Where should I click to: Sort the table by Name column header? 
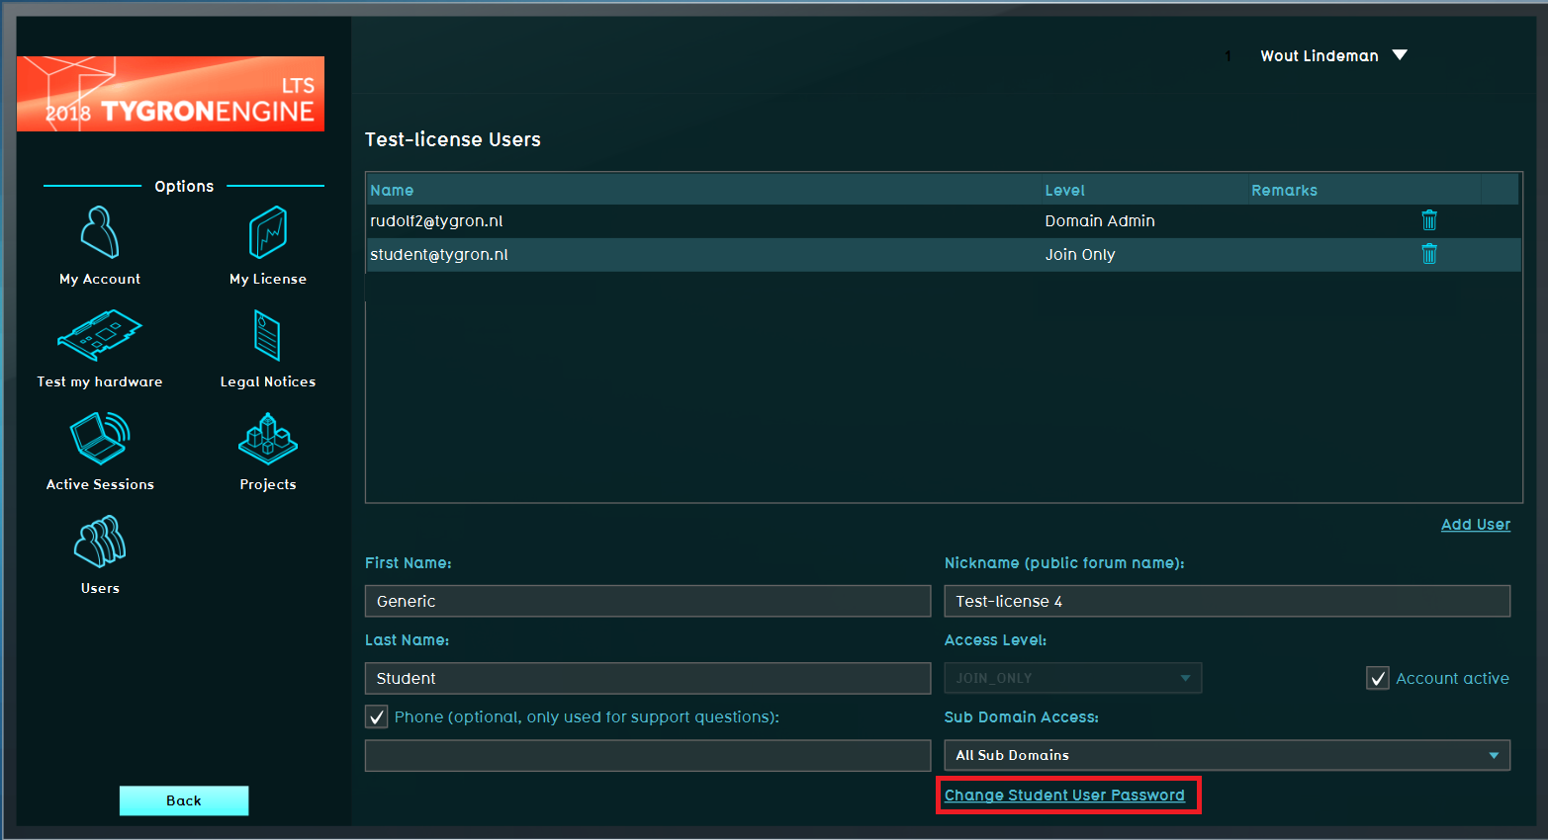click(393, 190)
